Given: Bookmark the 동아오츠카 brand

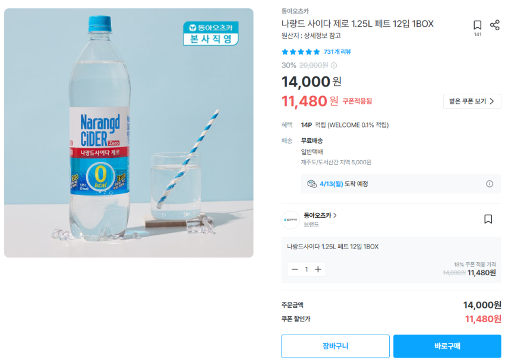Looking at the screenshot, I should click(x=488, y=219).
